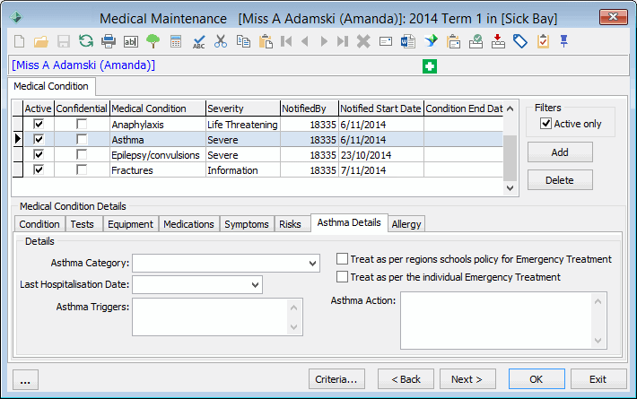
Task: Click the 'ab|' text field icon
Action: click(130, 41)
